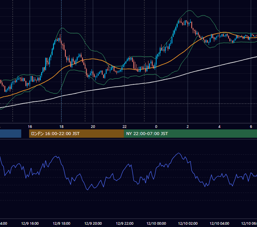Click the "22" hour label on the price chart axis

tap(125, 127)
